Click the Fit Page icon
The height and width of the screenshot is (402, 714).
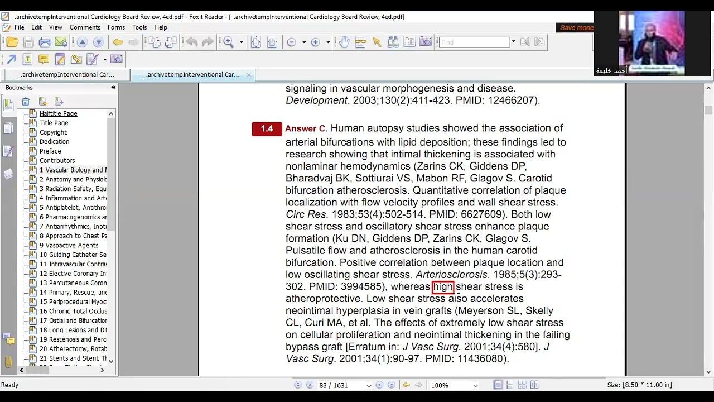[255, 42]
